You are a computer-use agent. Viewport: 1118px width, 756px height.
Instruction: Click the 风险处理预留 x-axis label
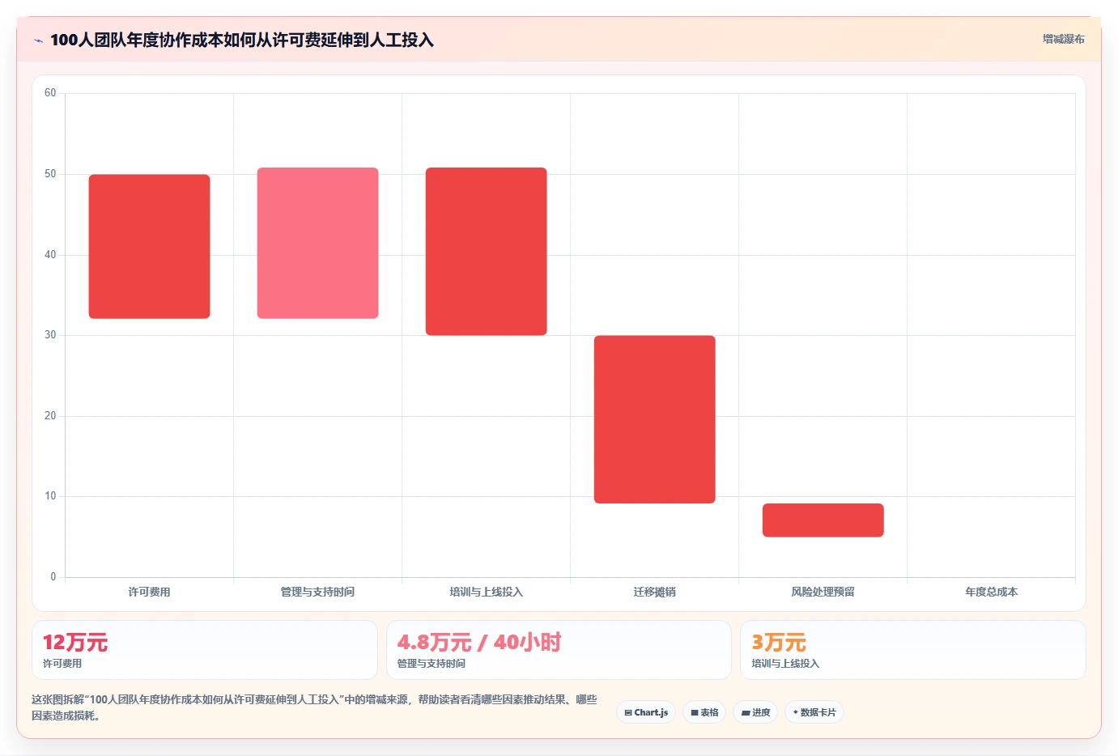tap(823, 592)
